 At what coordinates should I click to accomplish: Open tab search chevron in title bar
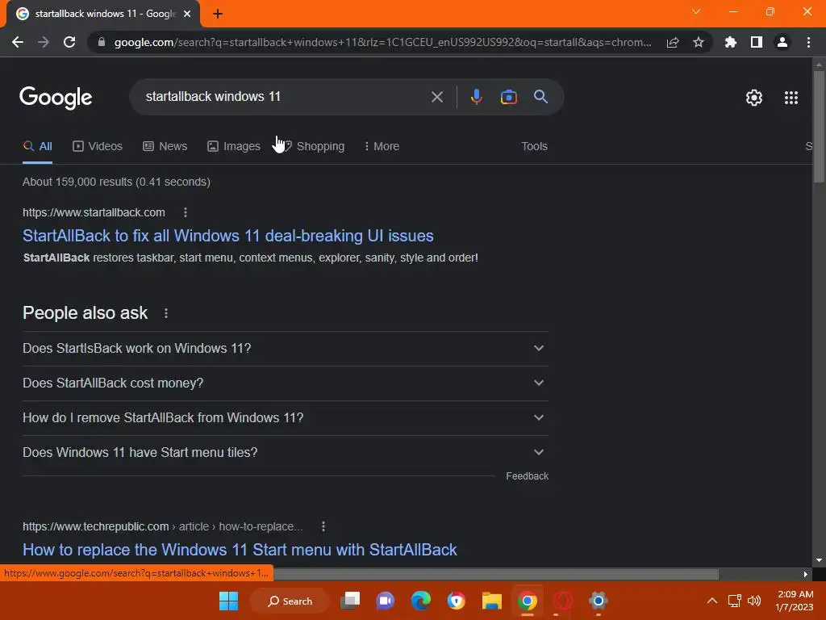(x=696, y=11)
